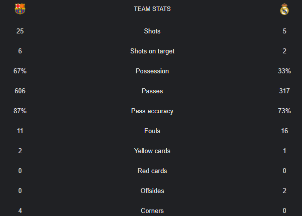Click the Passes stat label
This screenshot has height=216, width=302.
pyautogui.click(x=152, y=91)
